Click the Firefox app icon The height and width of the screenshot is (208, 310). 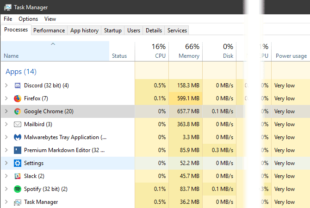[x=18, y=98]
